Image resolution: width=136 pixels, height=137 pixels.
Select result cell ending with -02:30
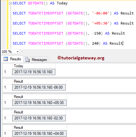tap(39, 118)
